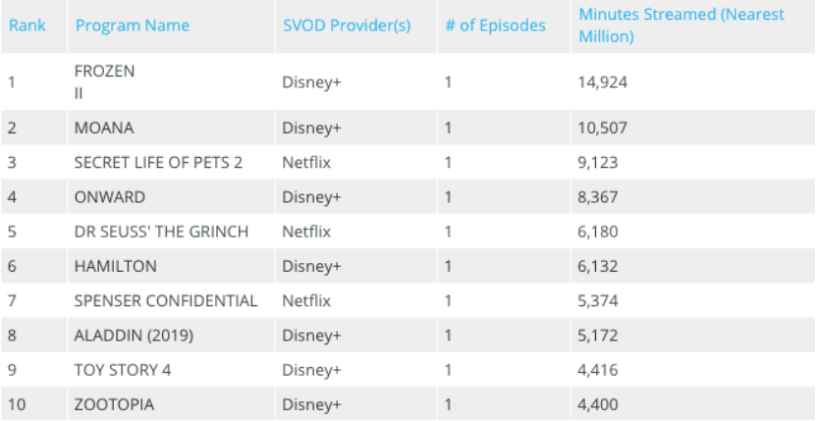This screenshot has width=816, height=421.
Task: Click the Rank column header
Action: pos(27,26)
